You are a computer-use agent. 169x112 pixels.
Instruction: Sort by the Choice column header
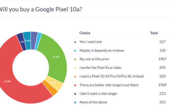tap(85, 33)
